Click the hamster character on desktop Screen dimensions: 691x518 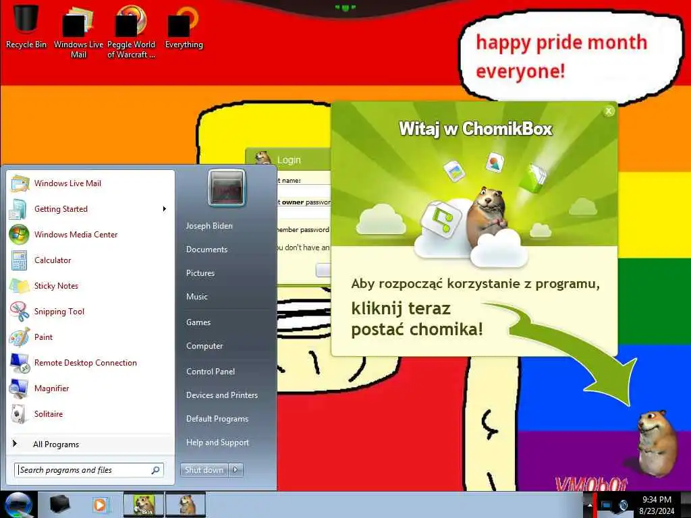click(x=656, y=443)
